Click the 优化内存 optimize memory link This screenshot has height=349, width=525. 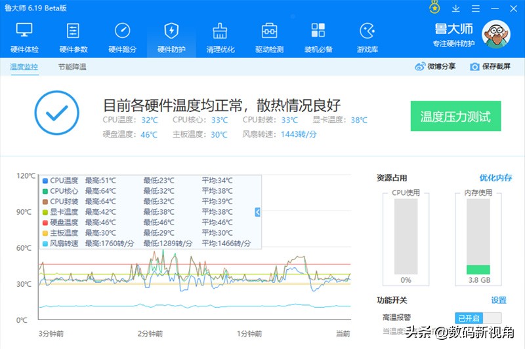(496, 177)
